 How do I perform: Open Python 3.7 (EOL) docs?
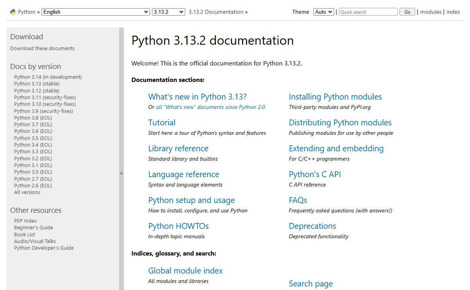(x=33, y=125)
